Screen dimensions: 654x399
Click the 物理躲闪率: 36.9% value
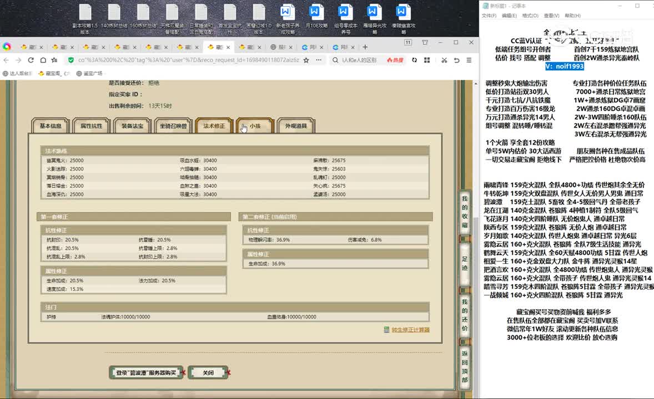[269, 240]
